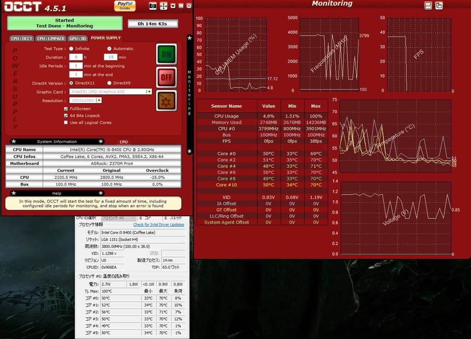The image size is (471, 339).
Task: Open the プロセッサ #0 CPU selection dropdown
Action: pyautogui.click(x=118, y=218)
